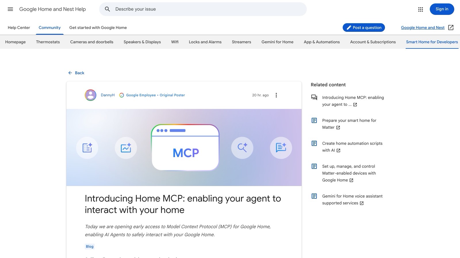Click the MCP window graphic
Image resolution: width=460 pixels, height=258 pixels.
point(185,147)
